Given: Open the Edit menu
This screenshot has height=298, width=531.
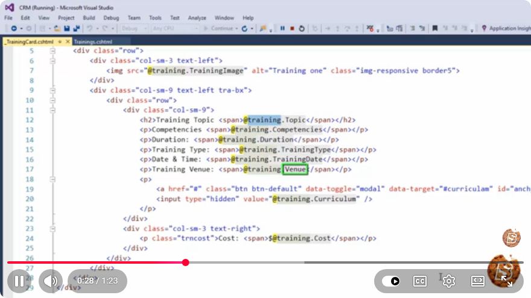Looking at the screenshot, I should pos(25,18).
